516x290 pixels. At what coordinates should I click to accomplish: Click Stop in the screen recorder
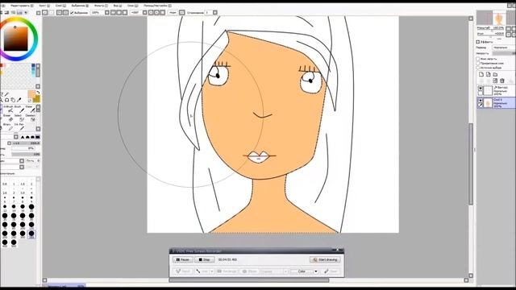205,259
